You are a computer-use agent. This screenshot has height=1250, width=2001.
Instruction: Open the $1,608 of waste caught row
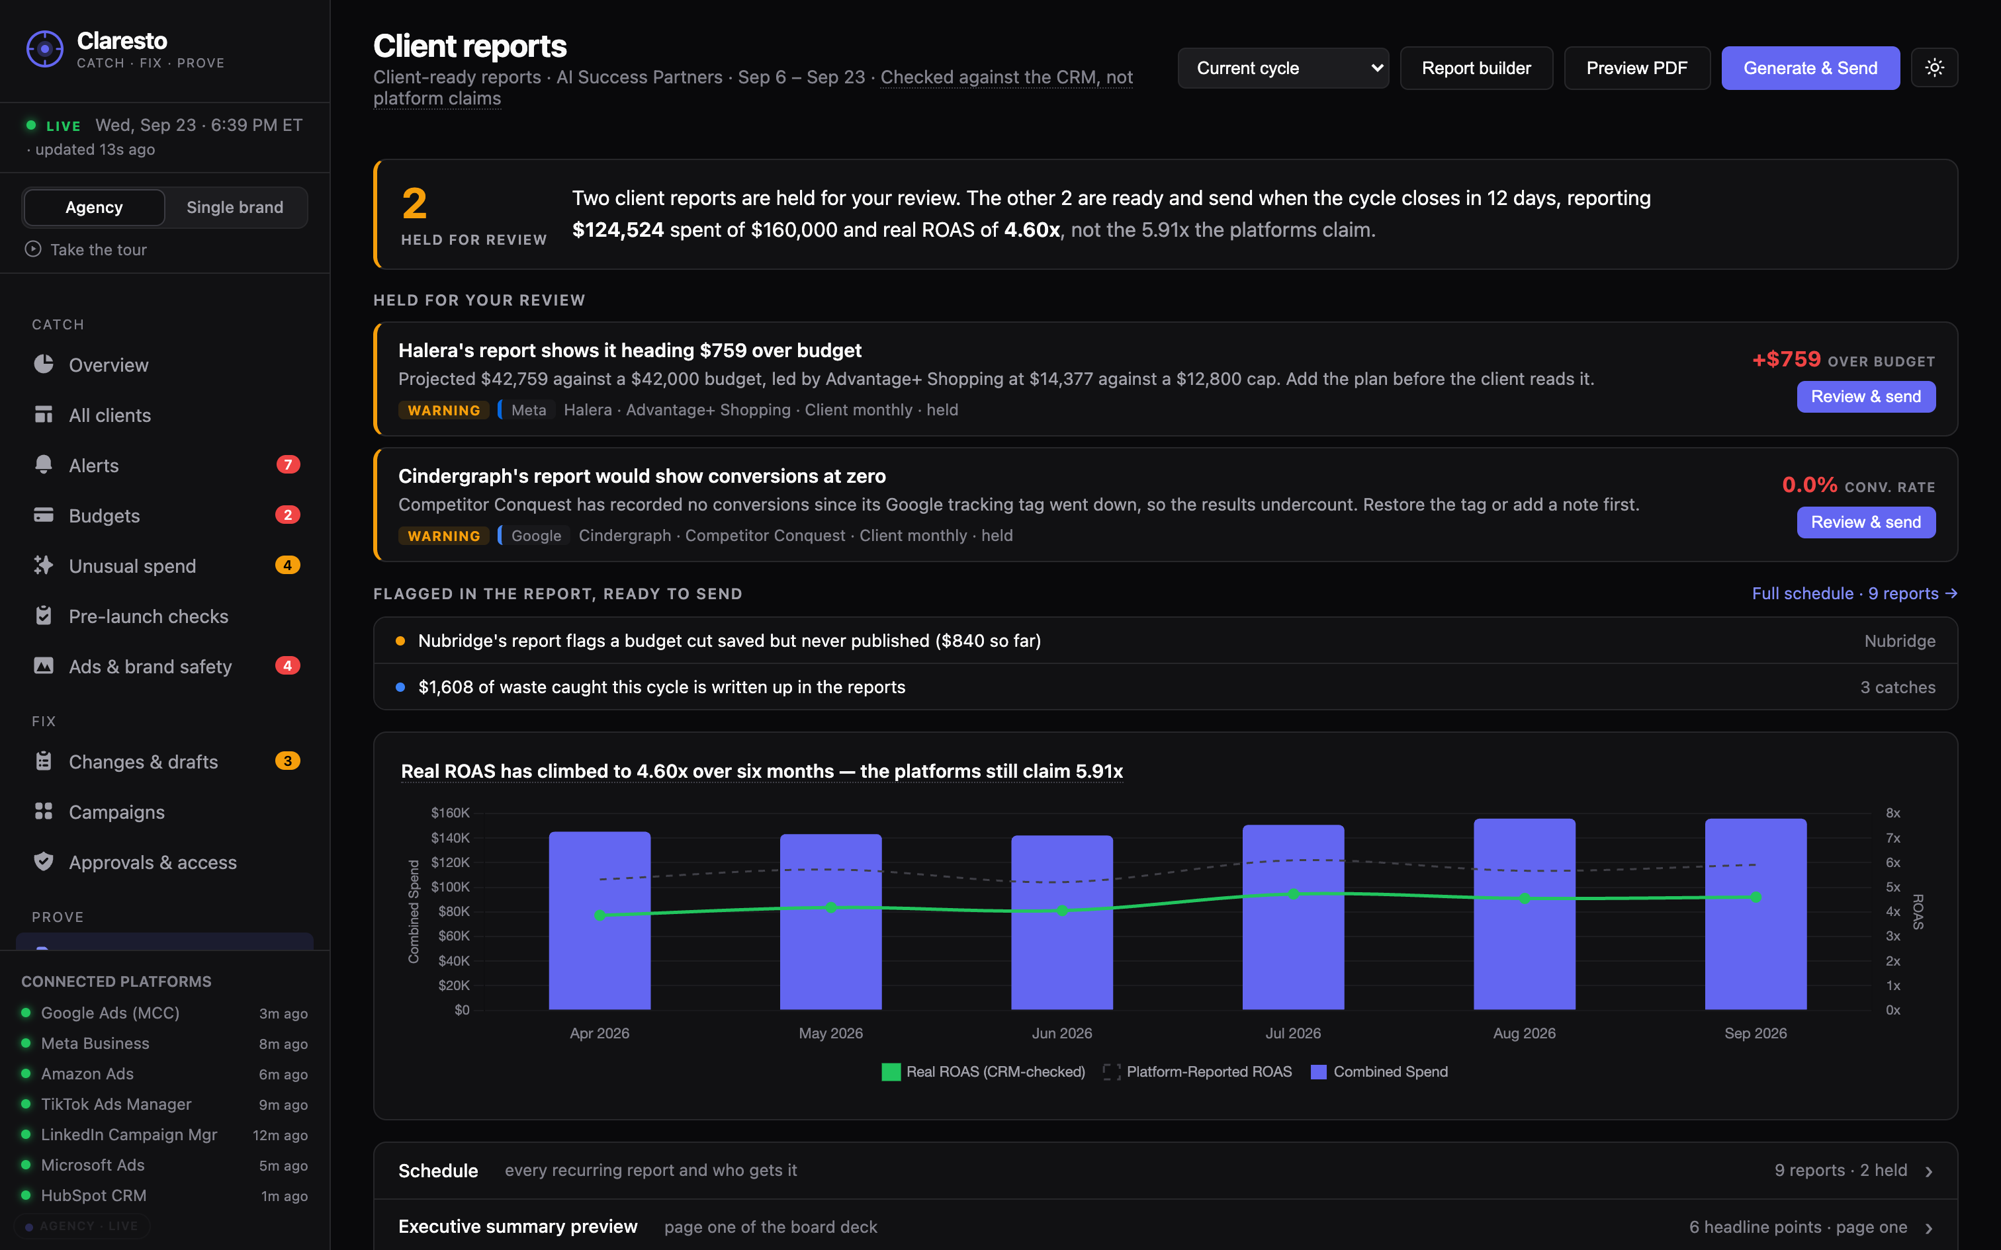coord(1165,687)
